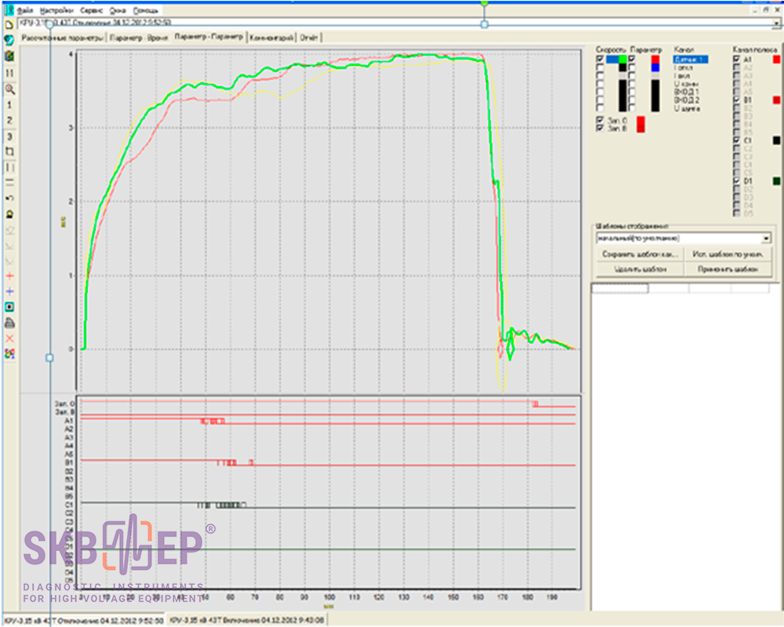The height and width of the screenshot is (627, 784).
Task: Expand the display templates dropdown arrow
Action: click(x=766, y=238)
